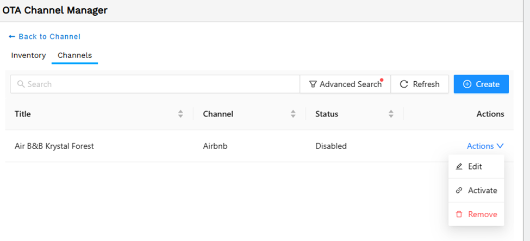
Task: Select the Channels tab
Action: (74, 55)
